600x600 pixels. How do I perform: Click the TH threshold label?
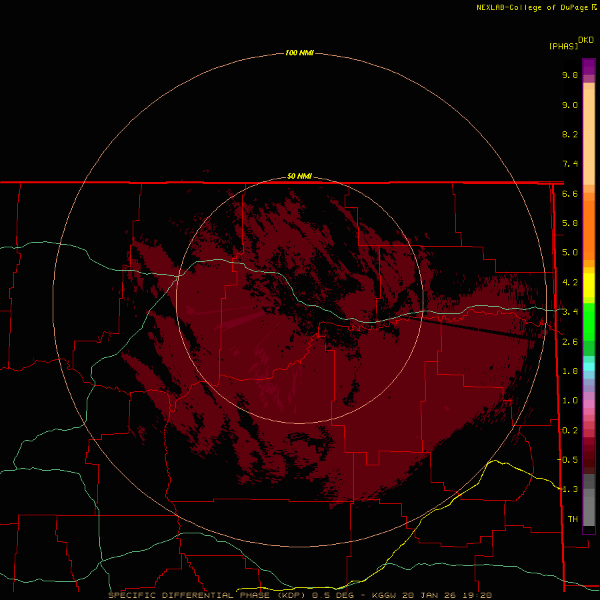pyautogui.click(x=573, y=519)
